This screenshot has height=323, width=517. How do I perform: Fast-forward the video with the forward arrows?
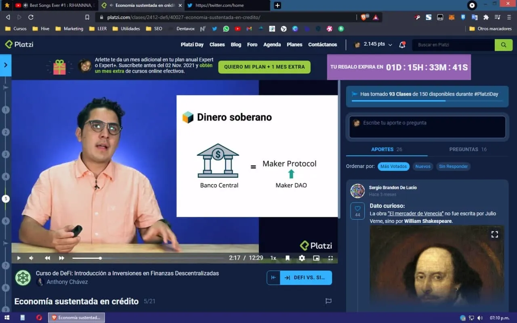61,258
